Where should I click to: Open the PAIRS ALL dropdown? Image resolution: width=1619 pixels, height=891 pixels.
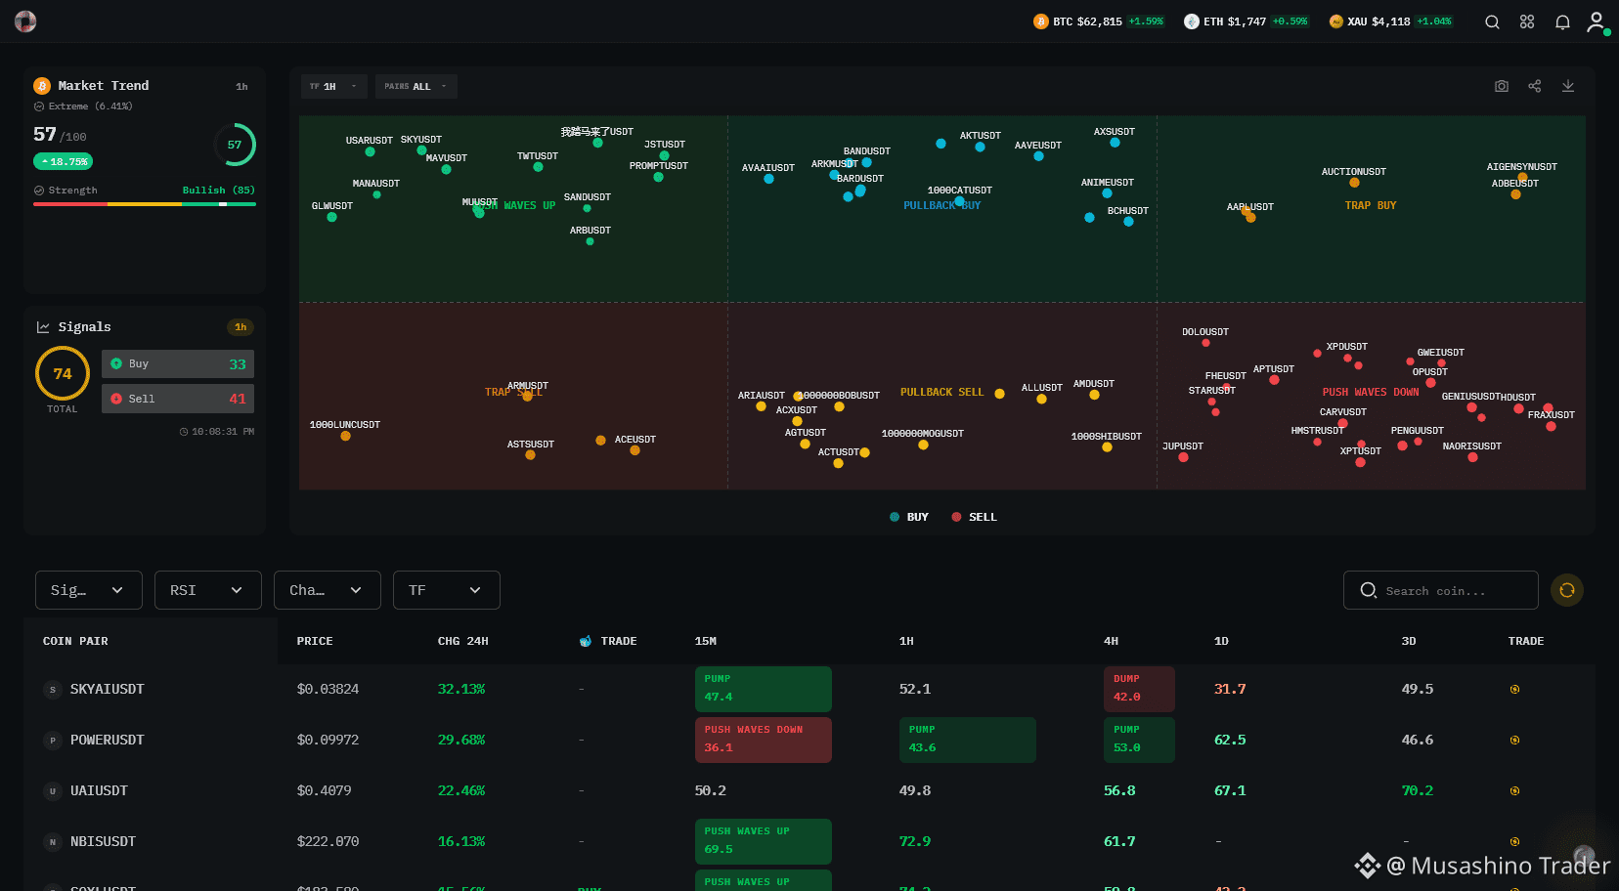[x=416, y=86]
